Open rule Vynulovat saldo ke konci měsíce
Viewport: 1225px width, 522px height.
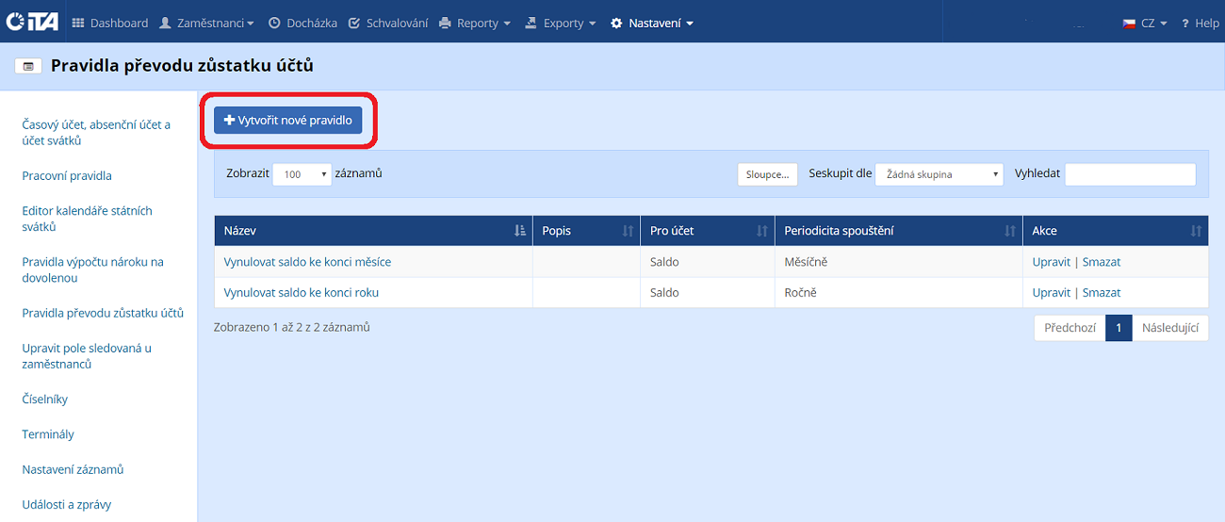(x=307, y=262)
